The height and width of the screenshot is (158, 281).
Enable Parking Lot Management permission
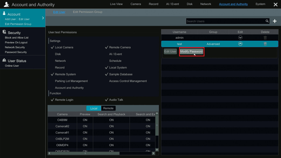(x=71, y=81)
